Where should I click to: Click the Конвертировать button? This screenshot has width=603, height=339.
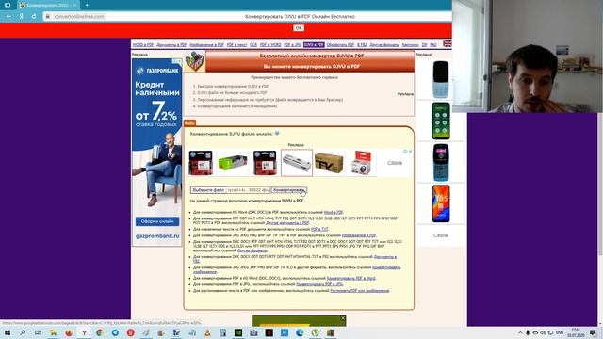coord(289,190)
